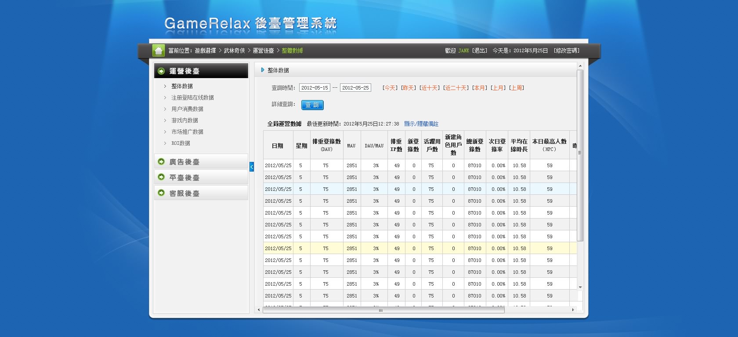Expand the 廣告後臺 section
Viewport: 738px width, 337px height.
(x=201, y=161)
